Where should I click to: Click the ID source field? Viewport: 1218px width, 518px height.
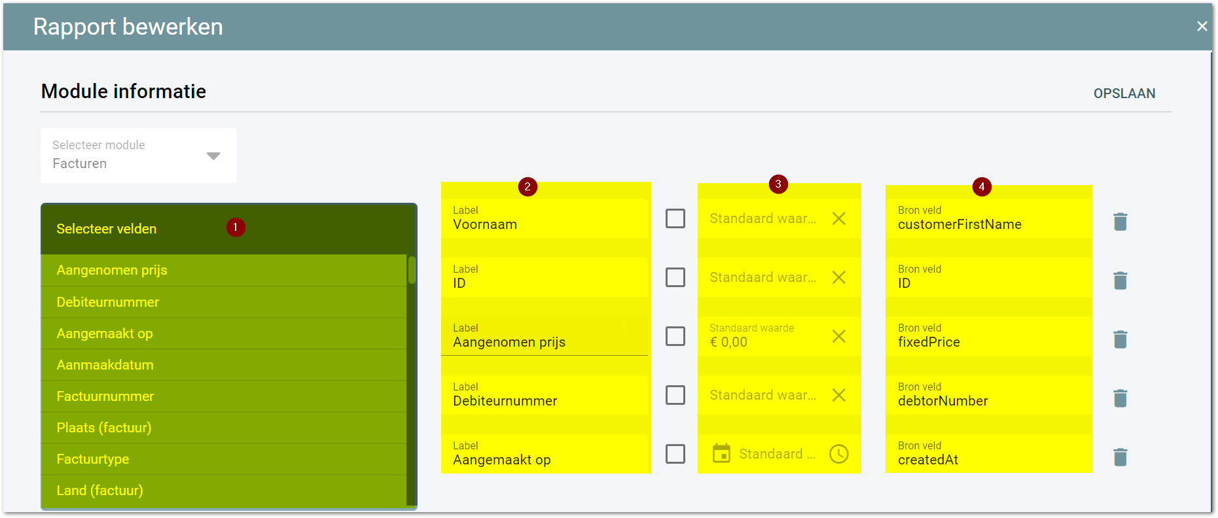(x=989, y=277)
